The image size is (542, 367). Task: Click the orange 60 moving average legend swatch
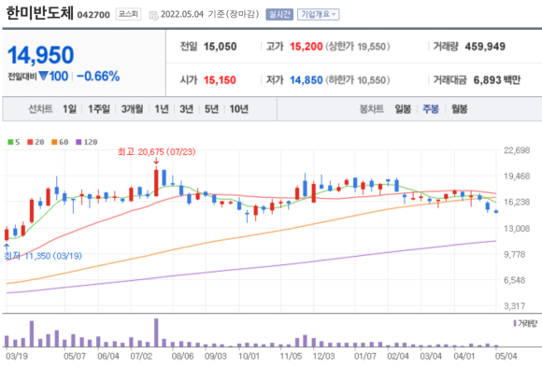[x=54, y=142]
